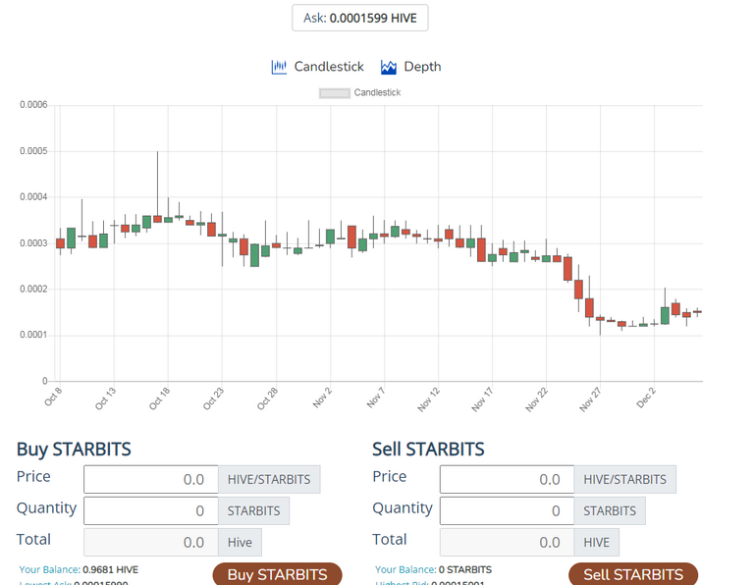Click the Sell STARBITS button
This screenshot has height=585, width=754.
[x=633, y=574]
